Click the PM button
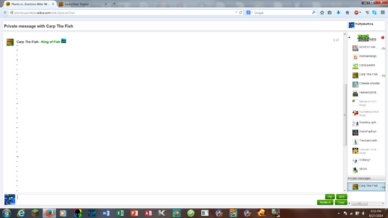Viewport: 388px width, 218px height. 330,197
